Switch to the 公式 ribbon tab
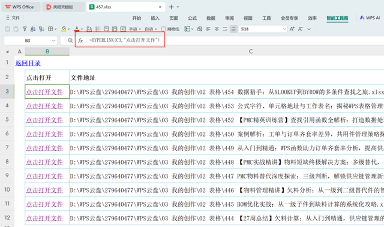The height and width of the screenshot is (227, 384). [192, 18]
